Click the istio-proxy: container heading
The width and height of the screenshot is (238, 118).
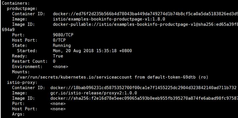22,83
